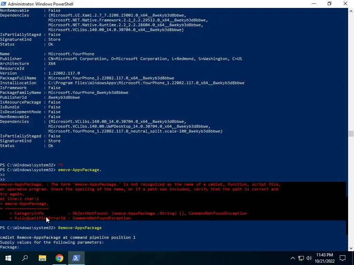Screen dimensions: 354x265
Task: Open the Windows Start menu
Action: [x=8, y=258]
